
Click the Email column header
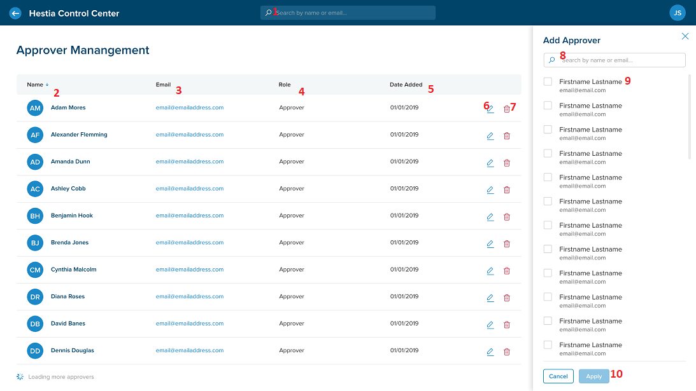point(163,85)
